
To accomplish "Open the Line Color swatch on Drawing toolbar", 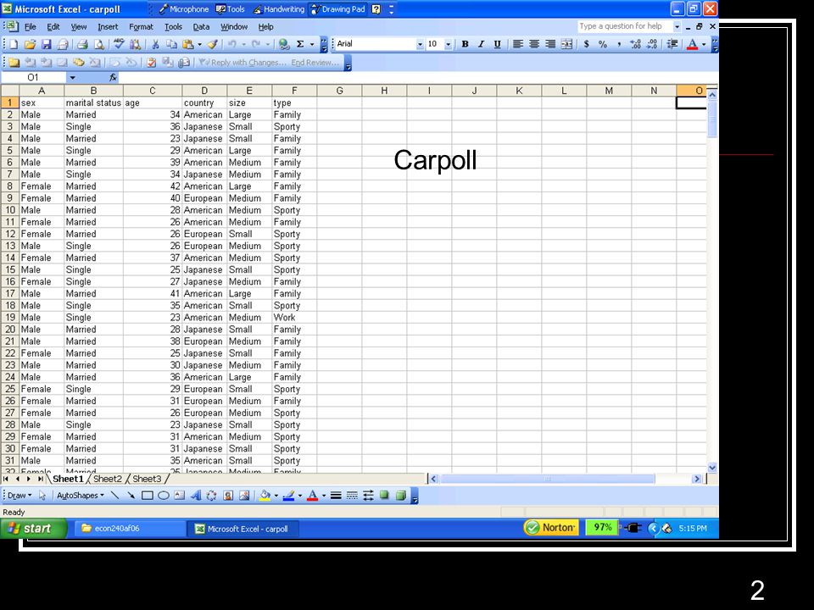I will tap(288, 496).
